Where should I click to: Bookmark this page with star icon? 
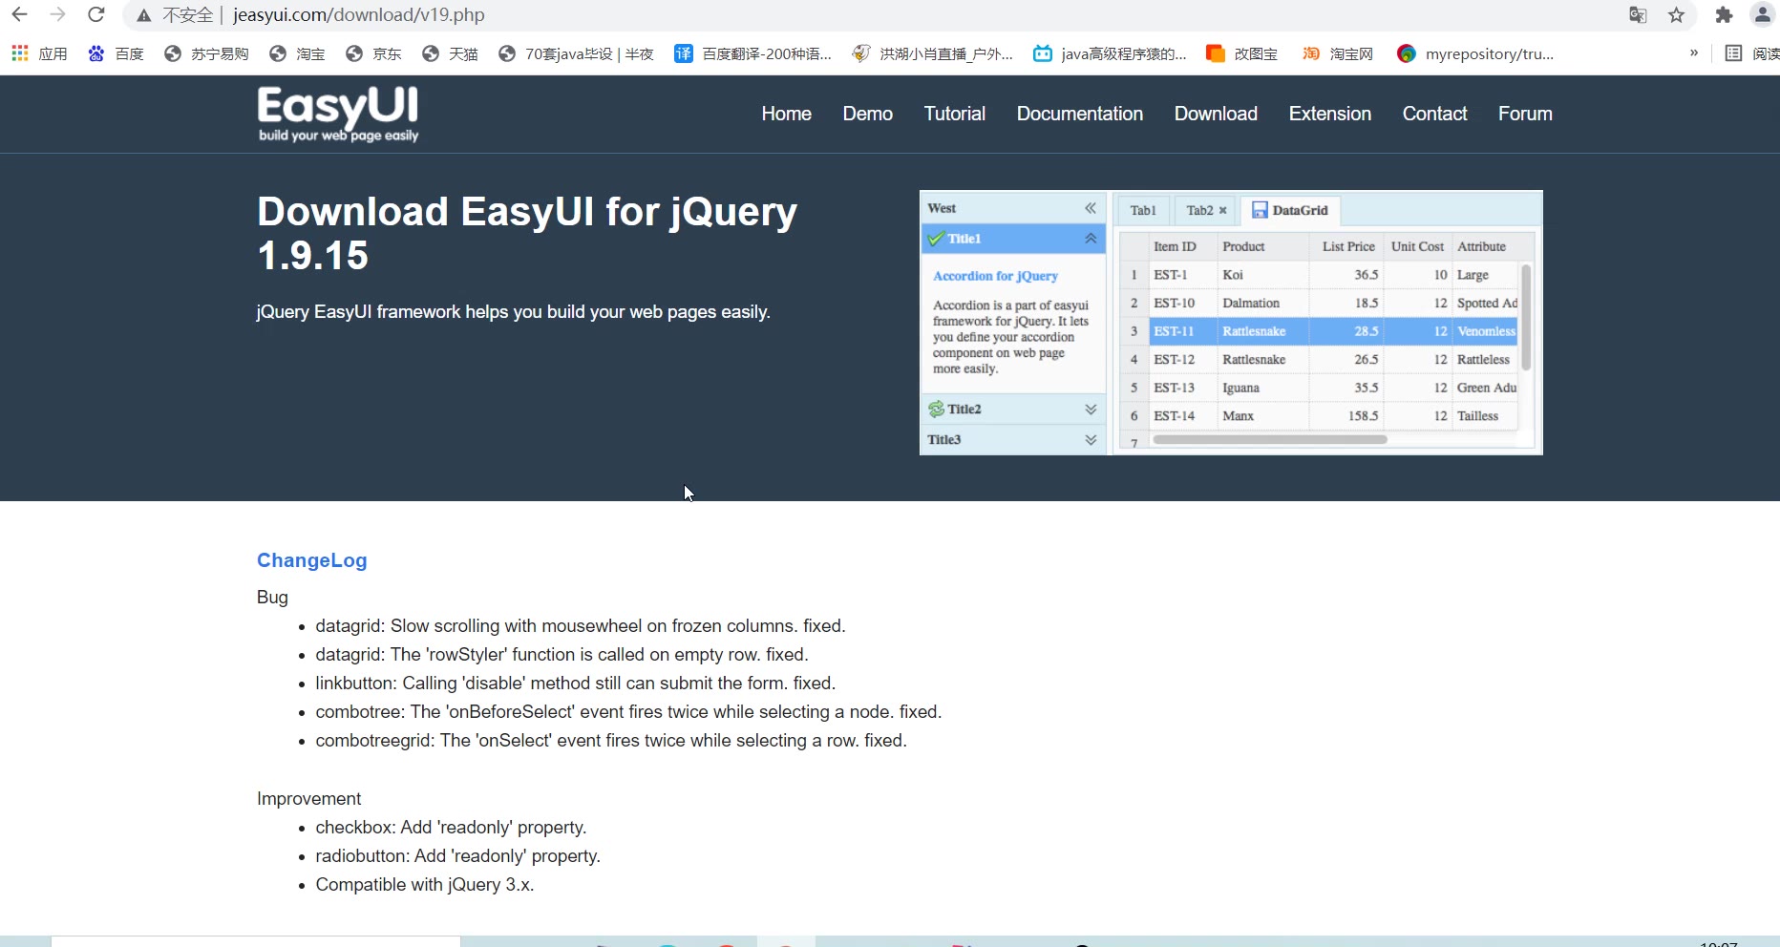(1676, 14)
